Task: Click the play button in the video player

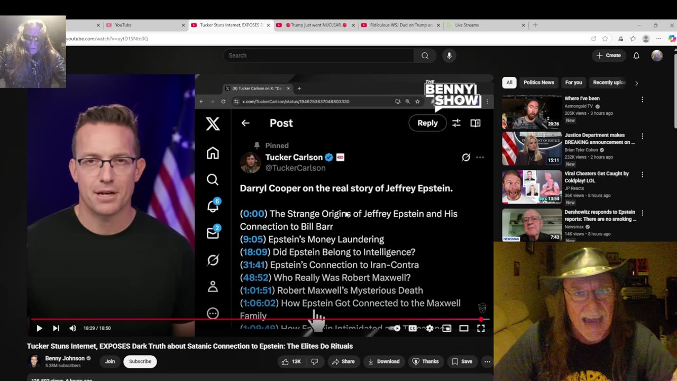Action: (x=39, y=328)
